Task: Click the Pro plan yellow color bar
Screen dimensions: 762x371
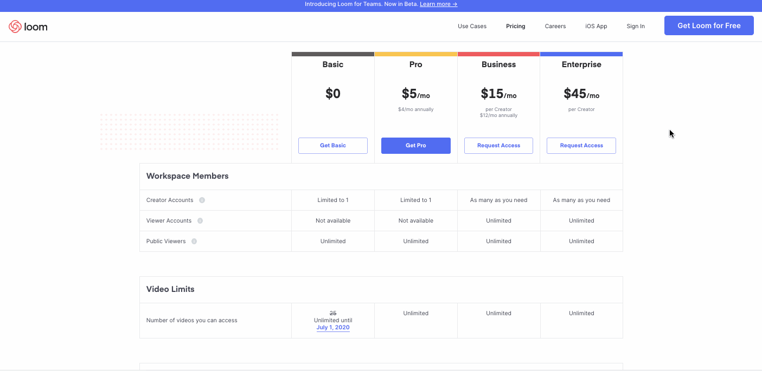Action: pyautogui.click(x=415, y=54)
